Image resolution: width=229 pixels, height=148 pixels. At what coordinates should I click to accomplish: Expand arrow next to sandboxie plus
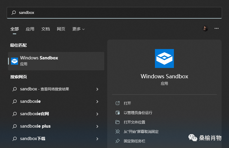click(x=97, y=126)
